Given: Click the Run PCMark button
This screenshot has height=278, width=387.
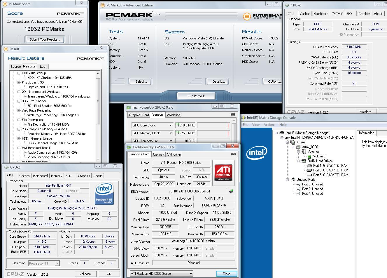Looking at the screenshot, I should click(x=196, y=96).
